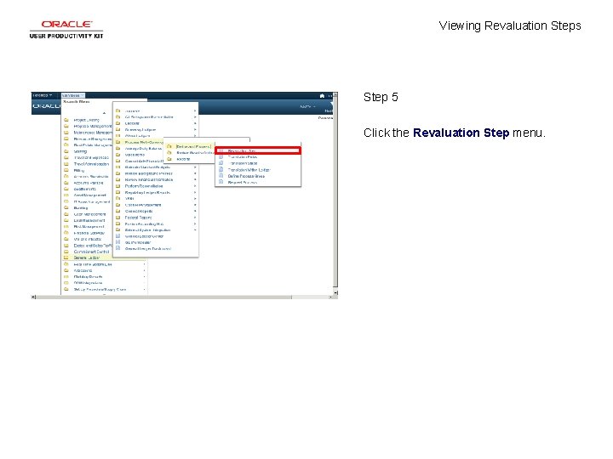Click folder icon beside Asset Management
The image size is (613, 459).
(66, 195)
